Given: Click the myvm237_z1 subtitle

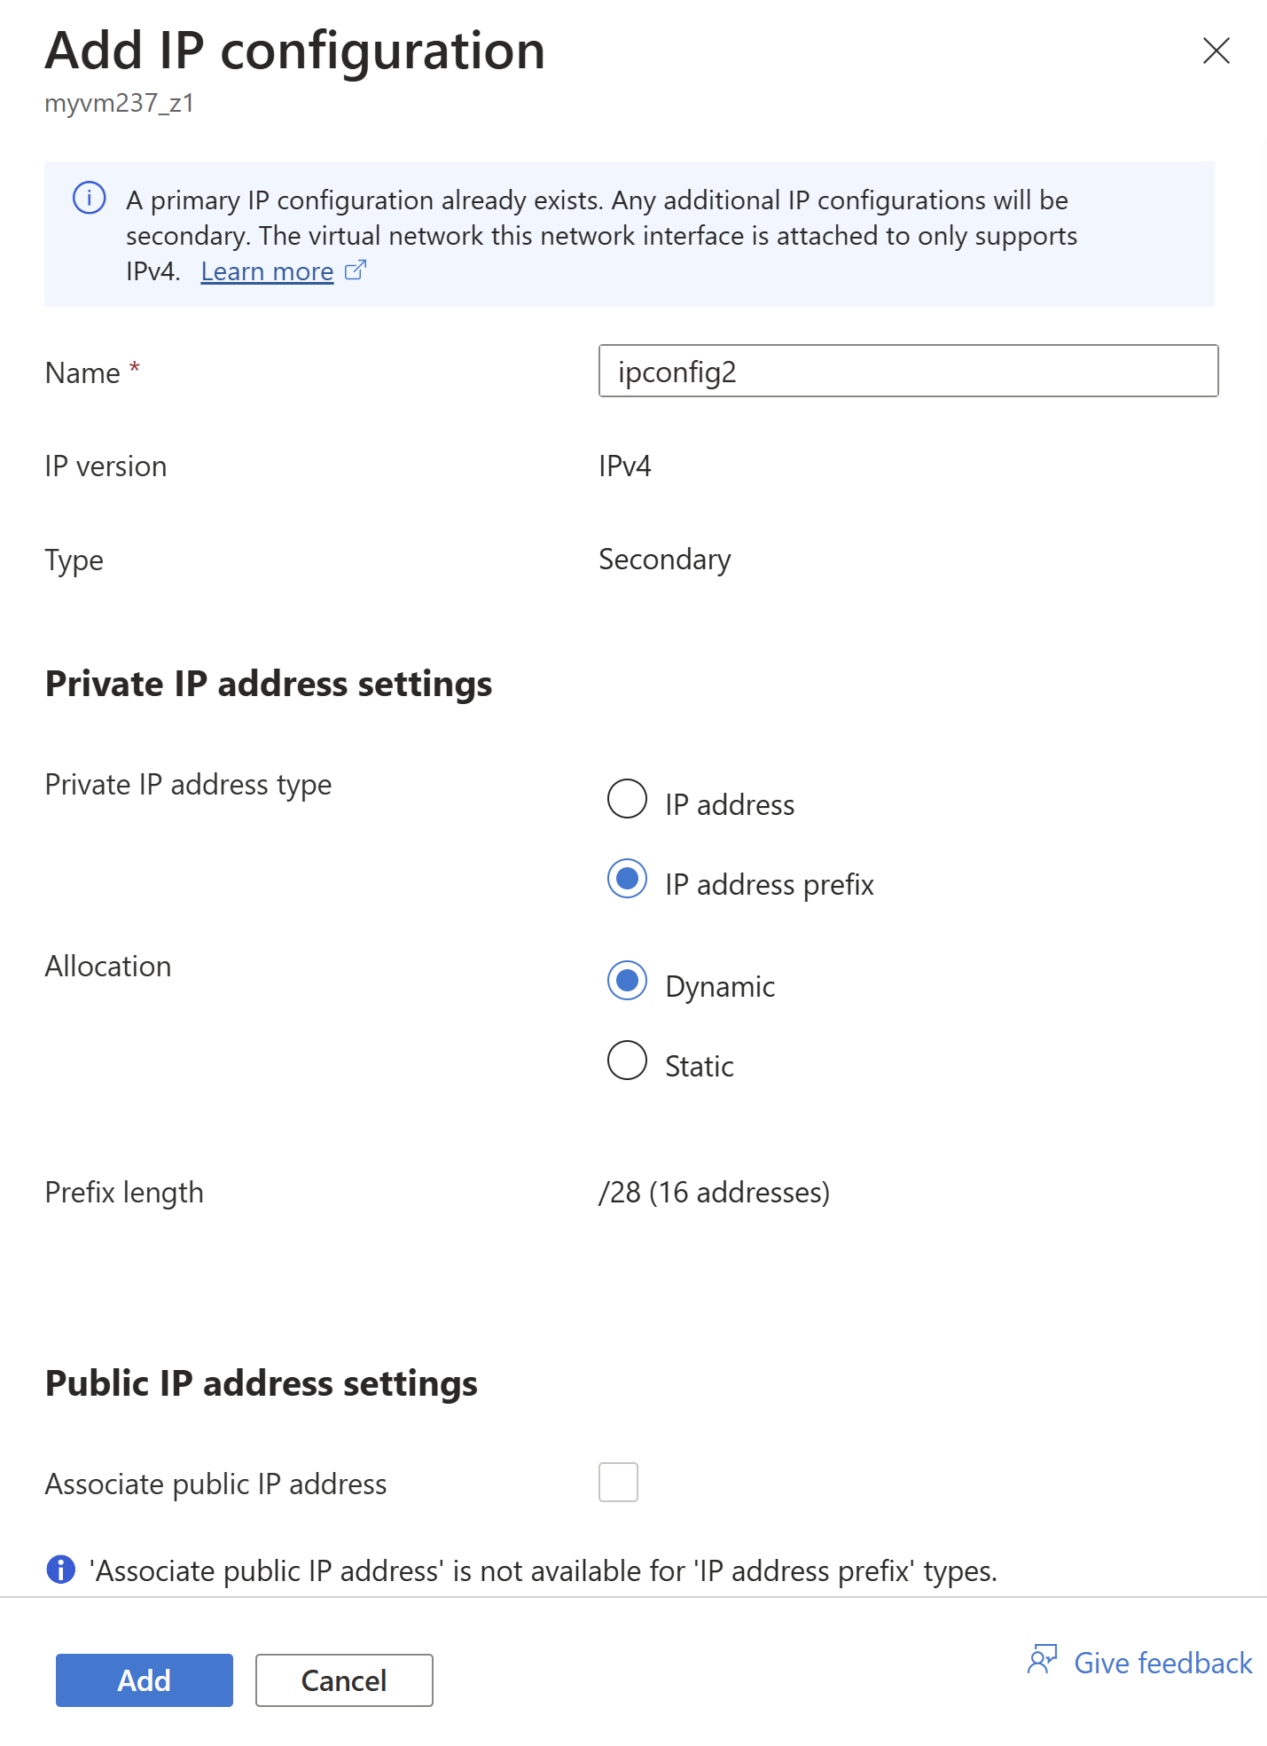Looking at the screenshot, I should point(120,104).
